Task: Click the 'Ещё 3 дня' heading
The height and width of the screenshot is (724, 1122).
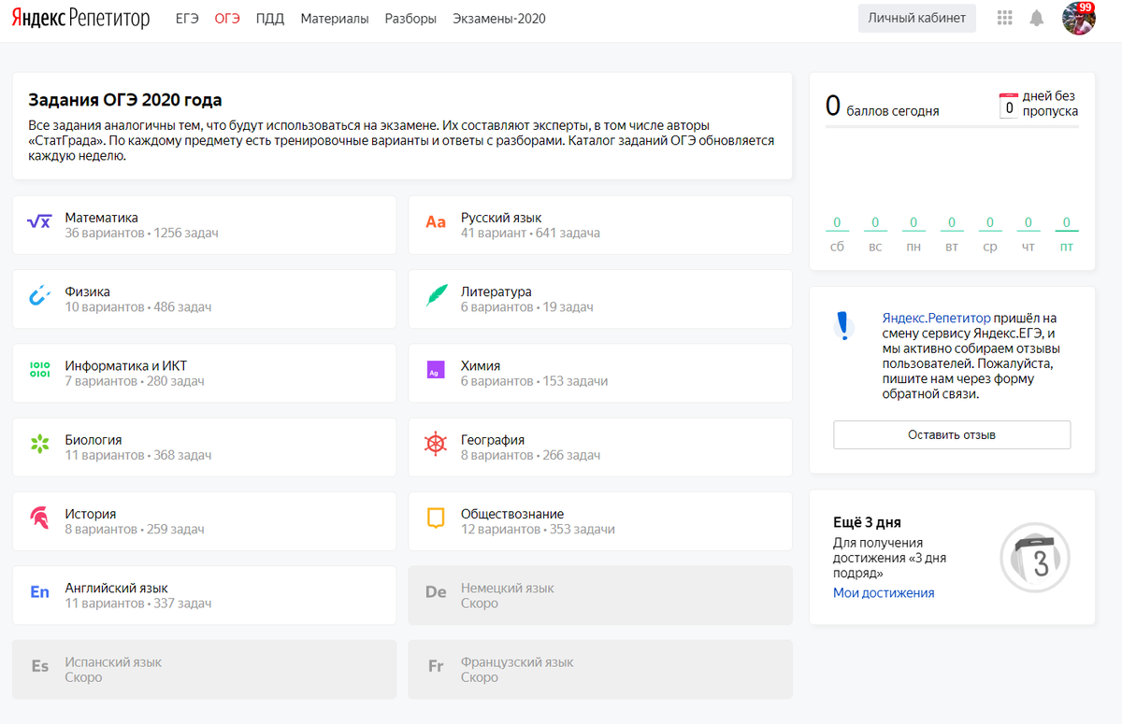Action: click(x=867, y=522)
